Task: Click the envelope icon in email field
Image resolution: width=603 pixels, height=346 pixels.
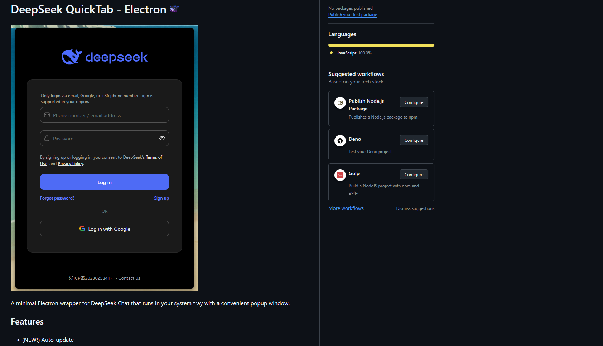Action: pos(47,115)
